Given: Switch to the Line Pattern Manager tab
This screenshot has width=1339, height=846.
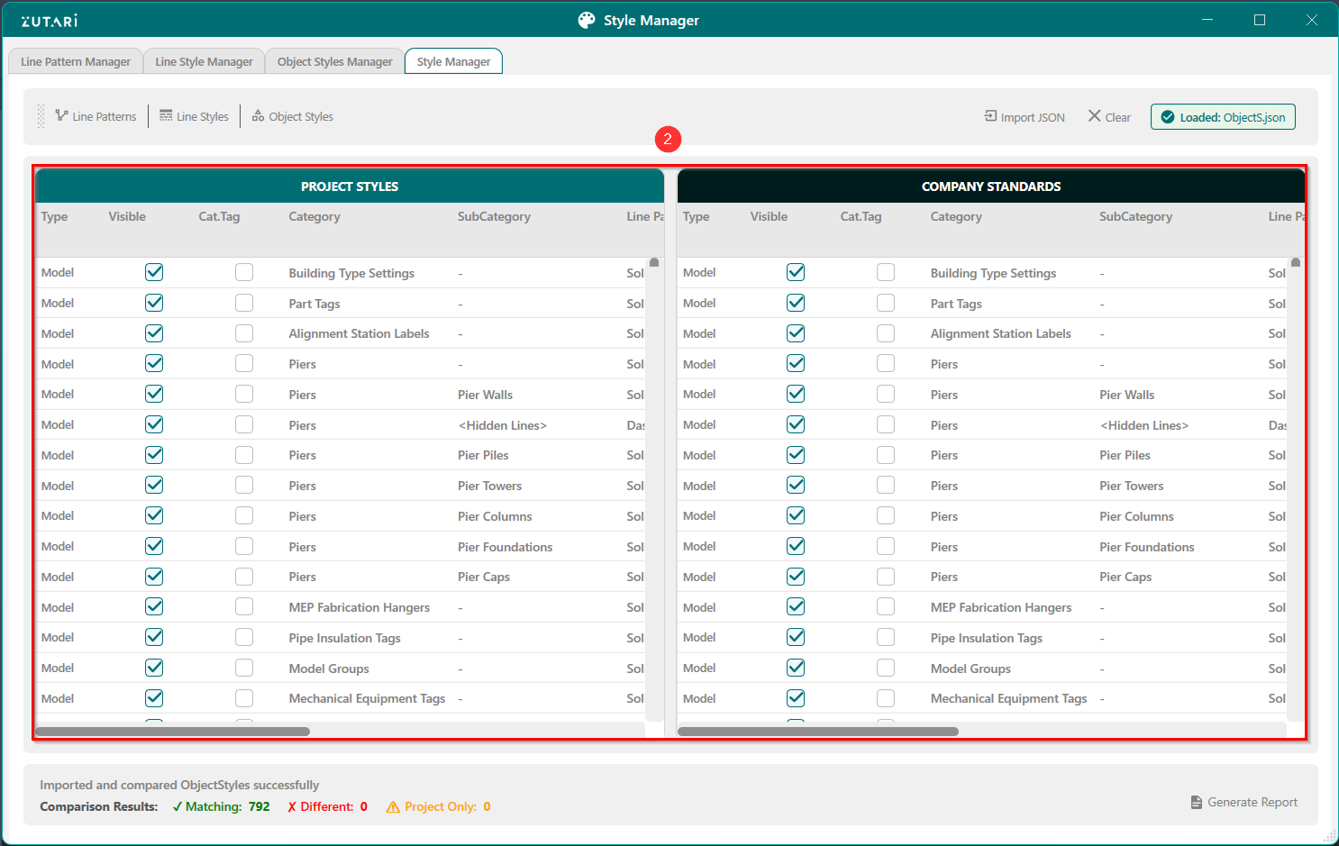Looking at the screenshot, I should 76,61.
